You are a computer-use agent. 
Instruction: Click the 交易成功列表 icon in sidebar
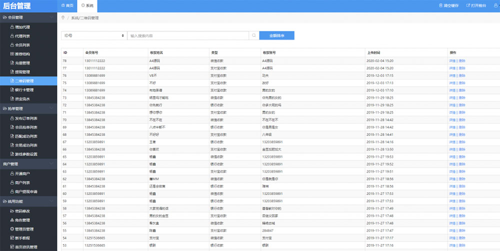pyautogui.click(x=12, y=145)
